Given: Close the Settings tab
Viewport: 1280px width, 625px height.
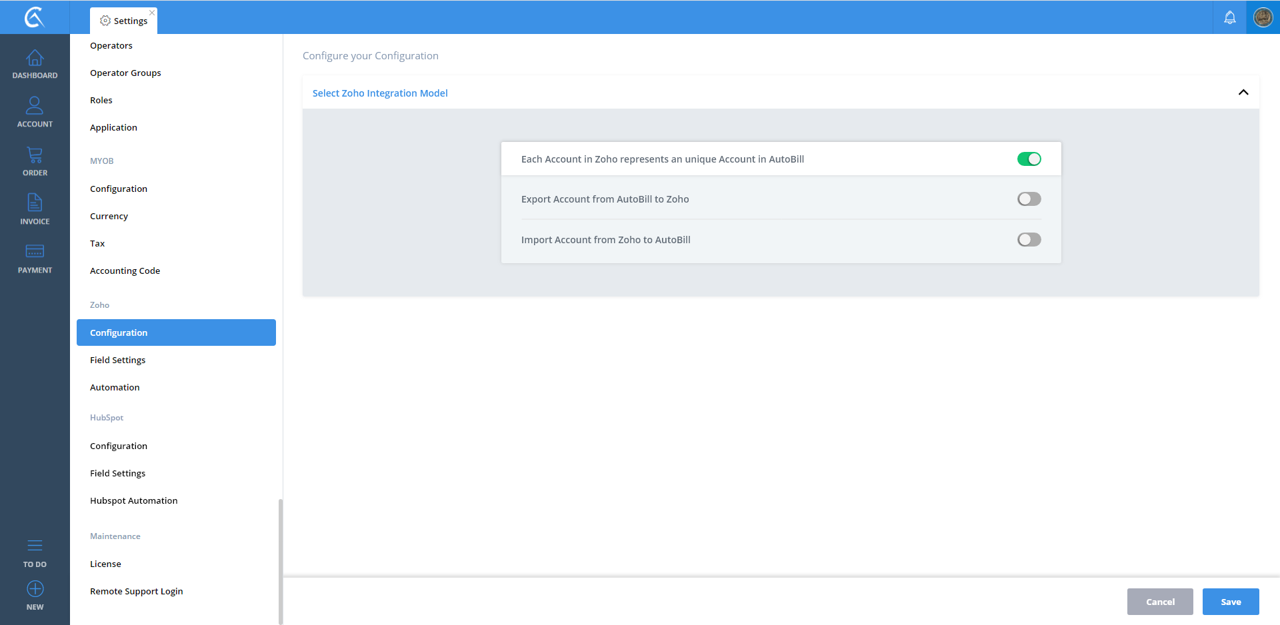Looking at the screenshot, I should [152, 13].
